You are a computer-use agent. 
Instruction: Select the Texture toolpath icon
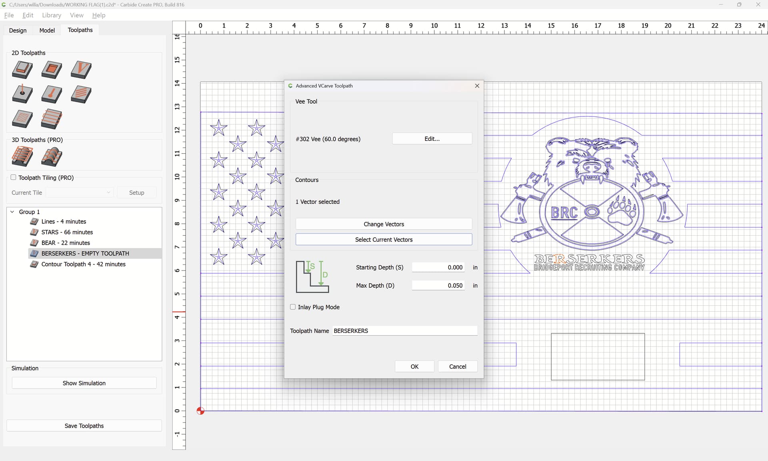point(22,119)
